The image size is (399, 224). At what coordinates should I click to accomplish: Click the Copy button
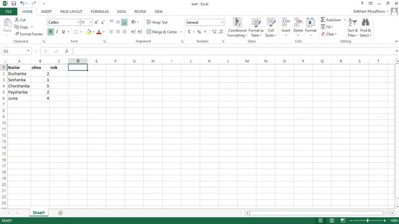[x=22, y=27]
